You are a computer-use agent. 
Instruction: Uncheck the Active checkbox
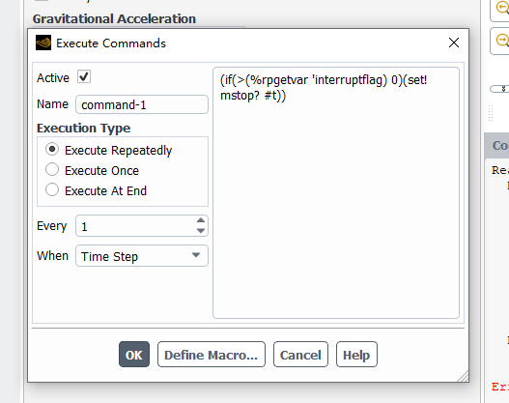84,77
